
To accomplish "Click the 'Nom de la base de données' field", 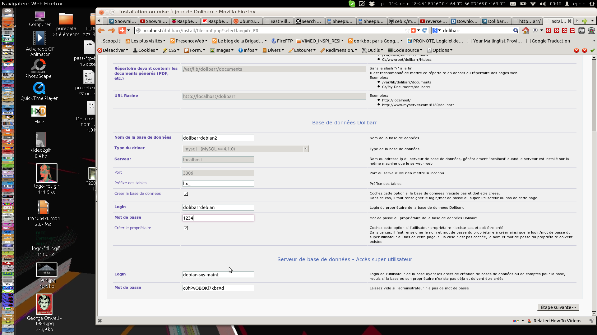I will (x=218, y=138).
